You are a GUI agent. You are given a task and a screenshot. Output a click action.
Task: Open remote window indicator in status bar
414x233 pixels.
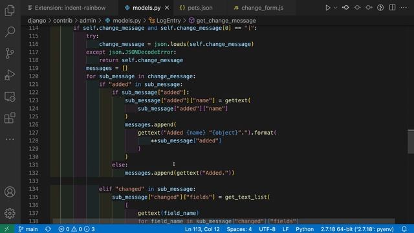(6, 229)
